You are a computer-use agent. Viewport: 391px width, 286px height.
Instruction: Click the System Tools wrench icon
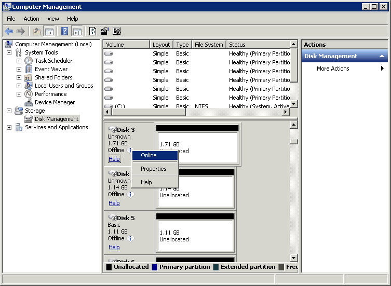(19, 52)
